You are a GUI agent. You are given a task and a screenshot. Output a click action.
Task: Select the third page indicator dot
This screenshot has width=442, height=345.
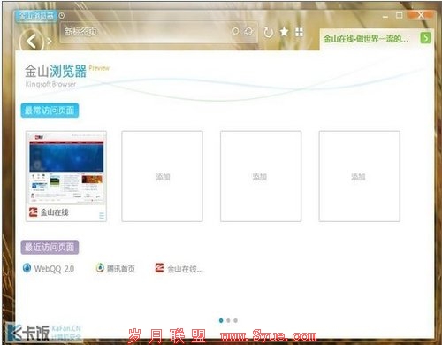[x=235, y=320]
